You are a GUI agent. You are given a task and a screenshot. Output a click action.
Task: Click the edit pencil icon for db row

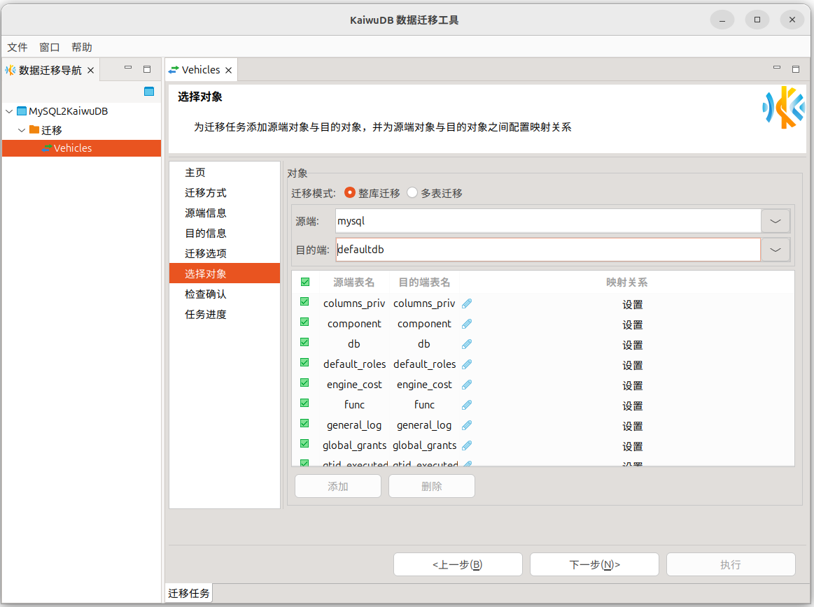[x=467, y=344]
